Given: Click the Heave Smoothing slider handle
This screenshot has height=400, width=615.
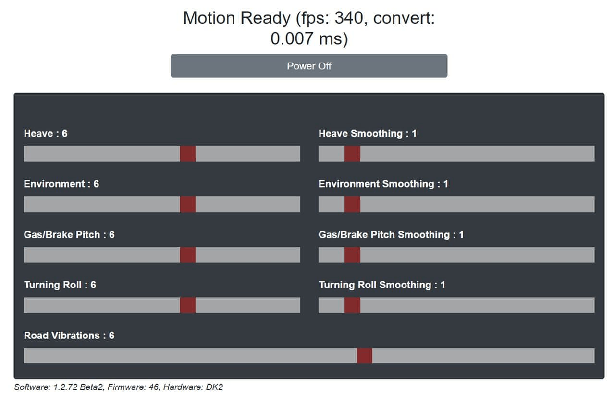Looking at the screenshot, I should point(352,154).
